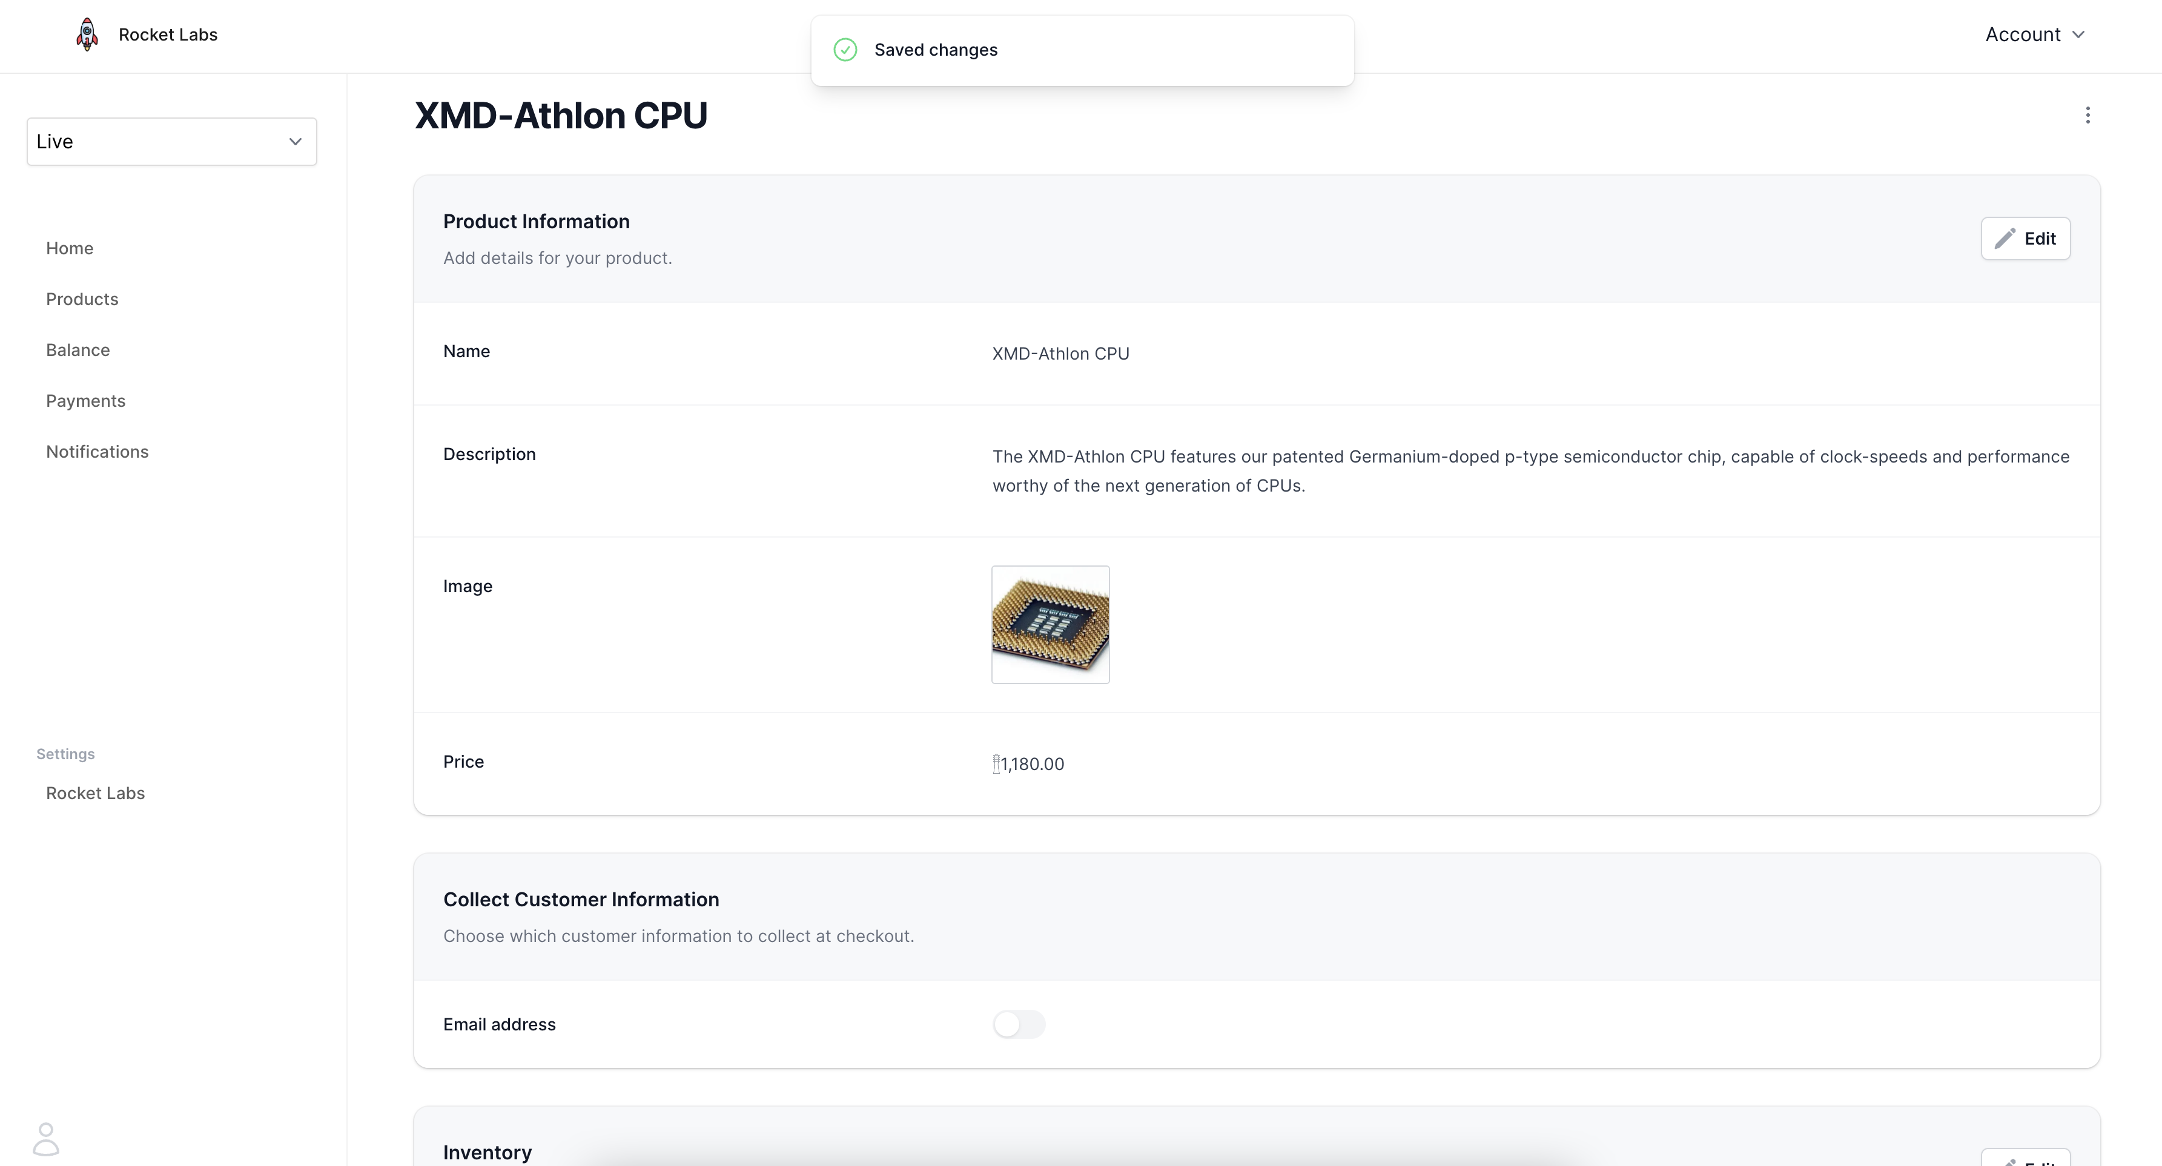The height and width of the screenshot is (1166, 2162).
Task: Go to Home in the sidebar
Action: 70,248
